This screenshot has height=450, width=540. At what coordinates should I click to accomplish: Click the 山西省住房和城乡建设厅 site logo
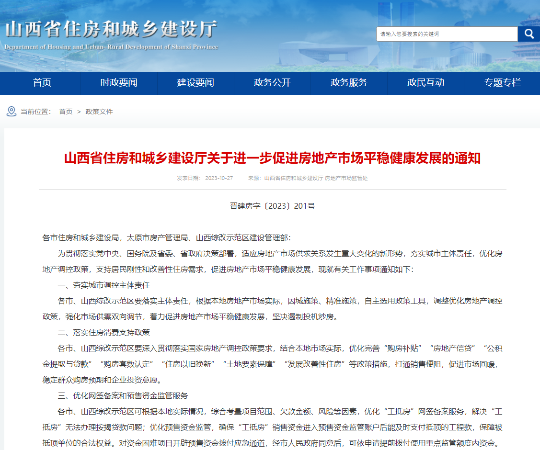111,30
